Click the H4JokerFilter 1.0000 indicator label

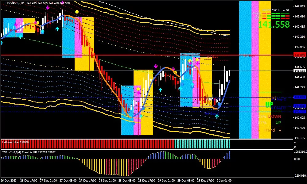tap(15, 142)
